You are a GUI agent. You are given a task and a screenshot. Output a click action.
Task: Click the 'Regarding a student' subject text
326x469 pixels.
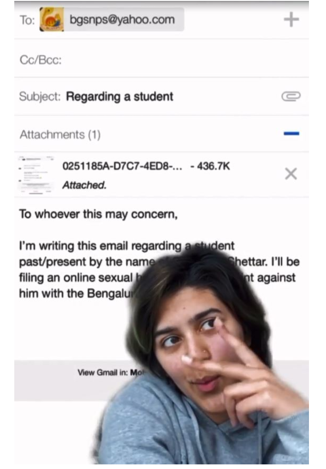tap(119, 96)
